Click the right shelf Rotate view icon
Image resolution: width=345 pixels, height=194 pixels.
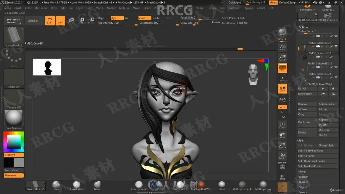(282, 156)
